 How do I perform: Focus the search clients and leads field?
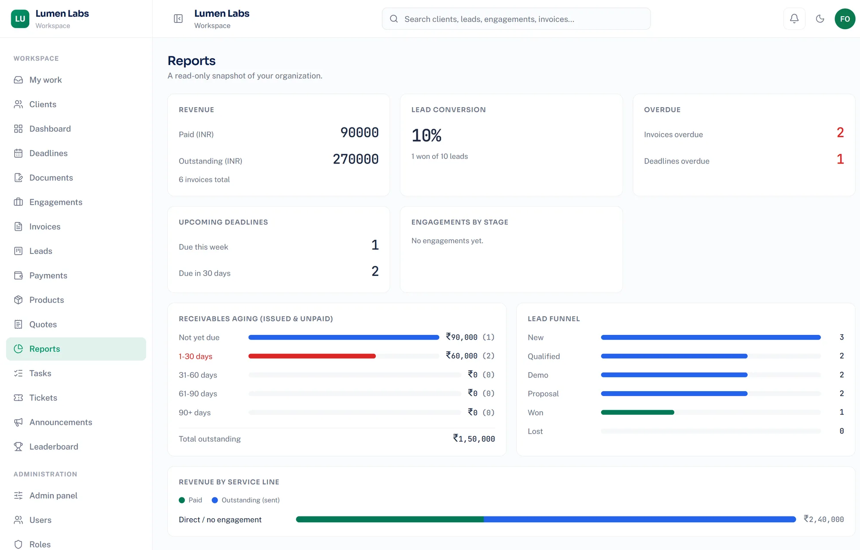(516, 19)
